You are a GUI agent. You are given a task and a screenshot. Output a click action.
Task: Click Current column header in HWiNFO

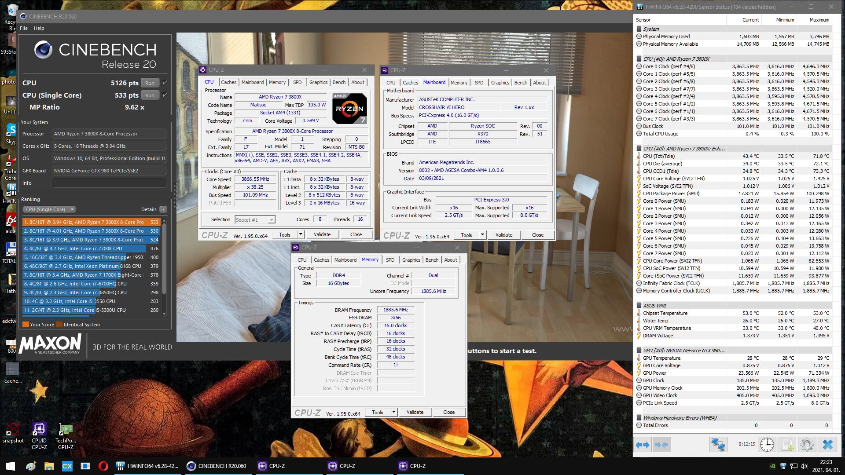[x=750, y=20]
